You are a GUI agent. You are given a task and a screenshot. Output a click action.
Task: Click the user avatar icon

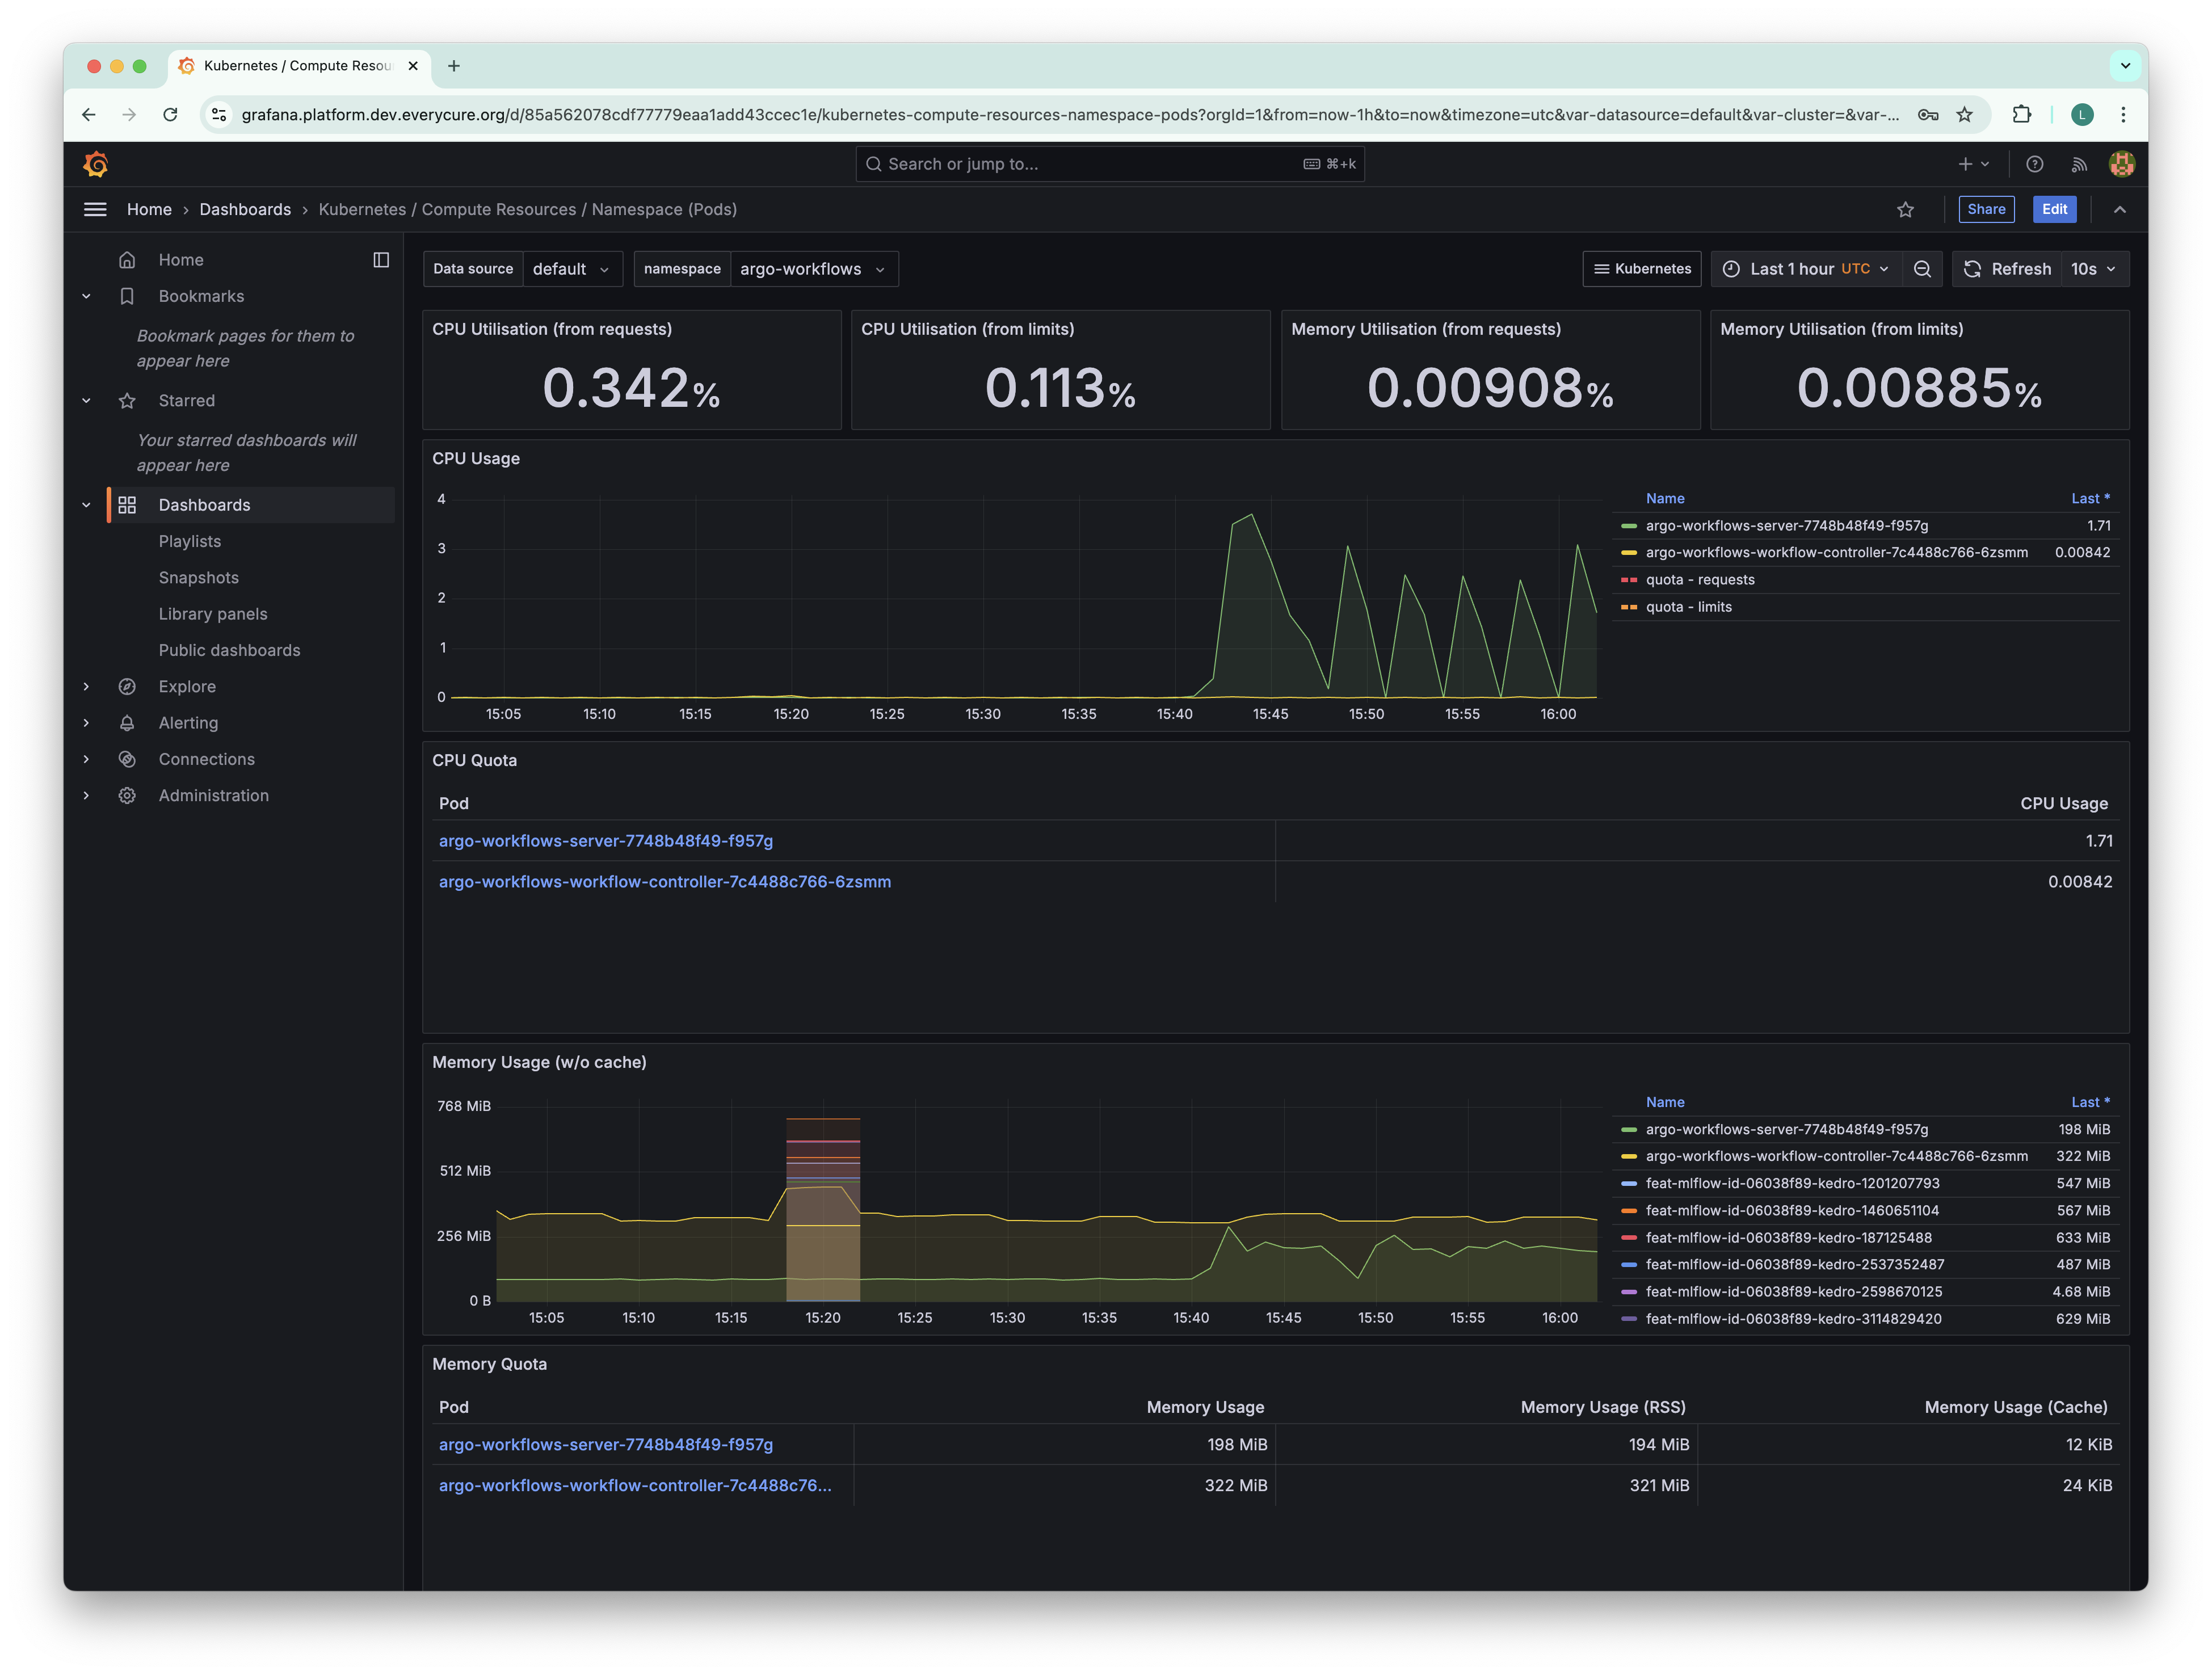(x=2122, y=164)
